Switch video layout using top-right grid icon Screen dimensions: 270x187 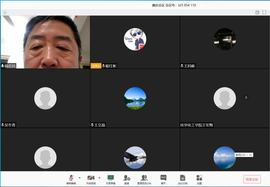pyautogui.click(x=257, y=12)
